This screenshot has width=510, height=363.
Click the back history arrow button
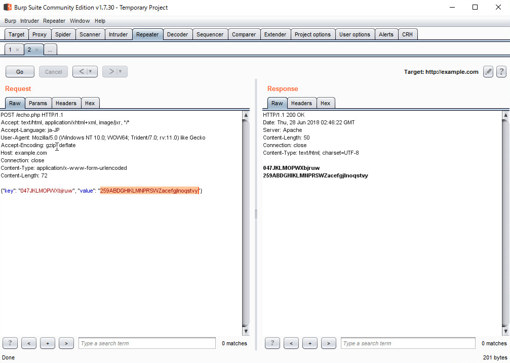(82, 71)
